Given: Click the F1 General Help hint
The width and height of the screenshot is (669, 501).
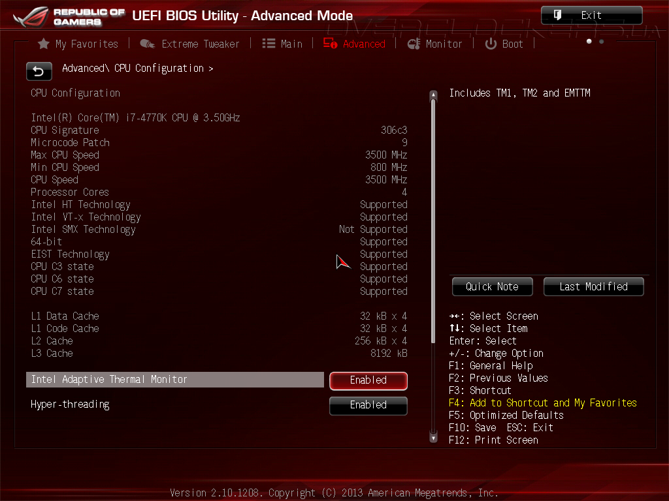Looking at the screenshot, I should (491, 365).
